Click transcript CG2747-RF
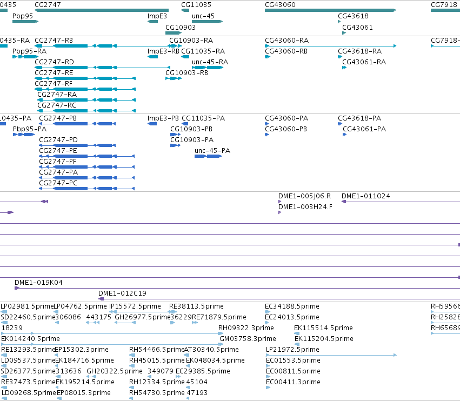 pyautogui.click(x=85, y=89)
